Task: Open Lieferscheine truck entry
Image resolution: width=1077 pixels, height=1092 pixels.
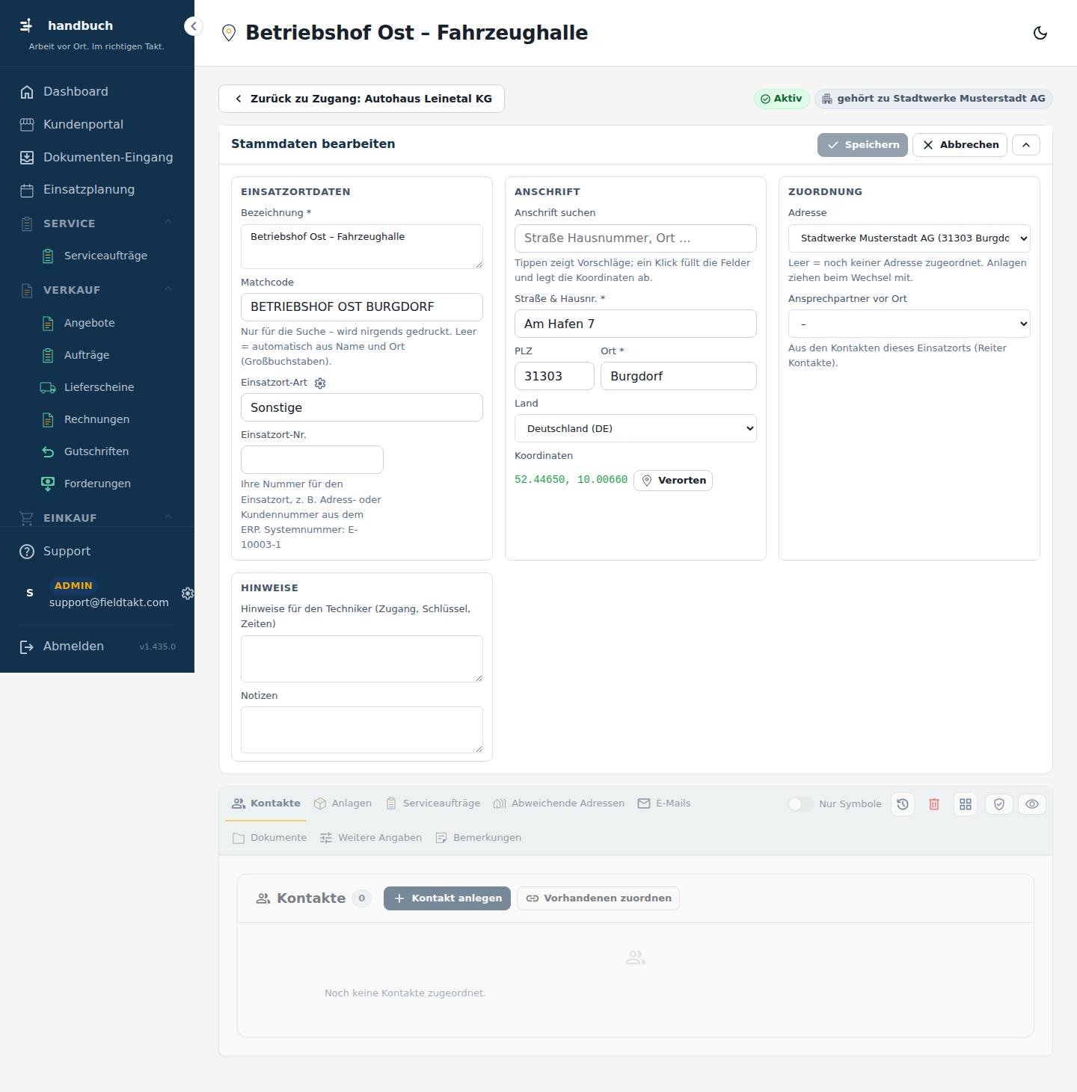Action: (108, 387)
